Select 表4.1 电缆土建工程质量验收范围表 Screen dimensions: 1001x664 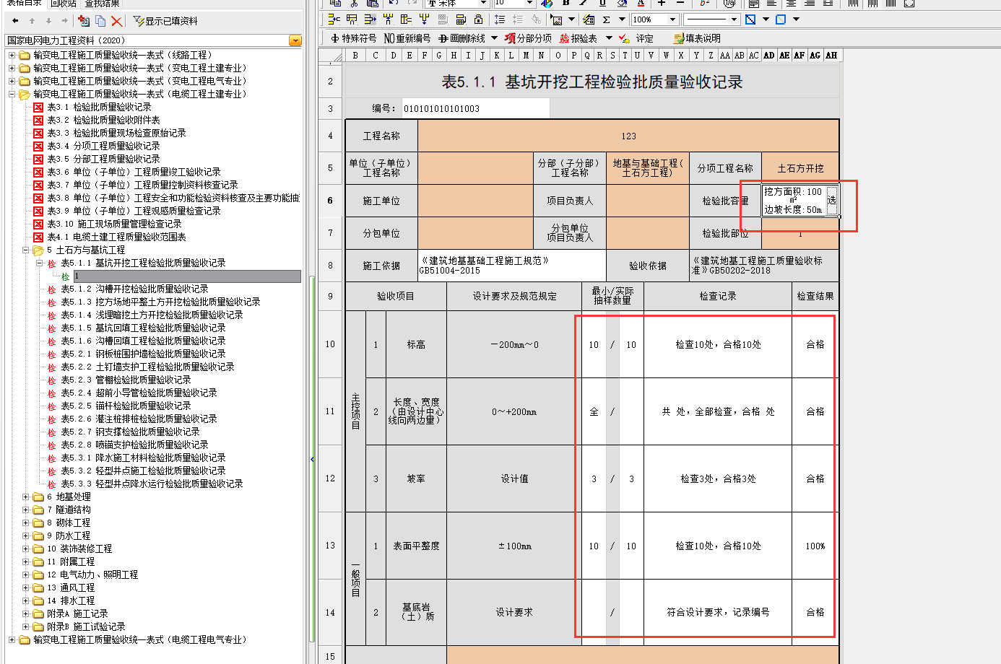(116, 237)
